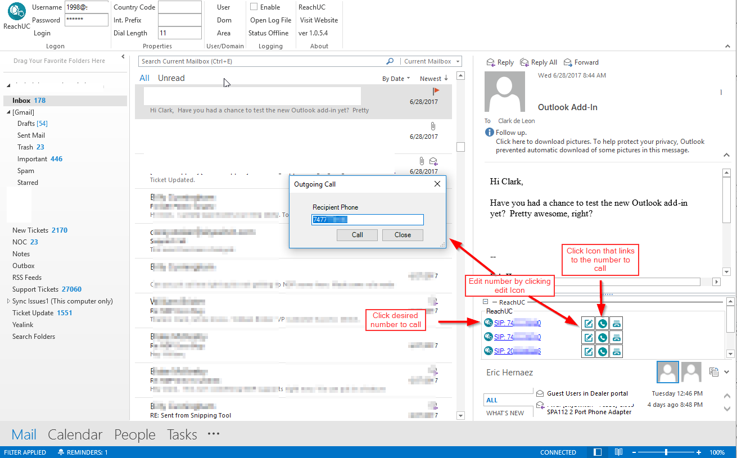This screenshot has height=458, width=737.
Task: Click the Country Code field
Action: tap(180, 7)
